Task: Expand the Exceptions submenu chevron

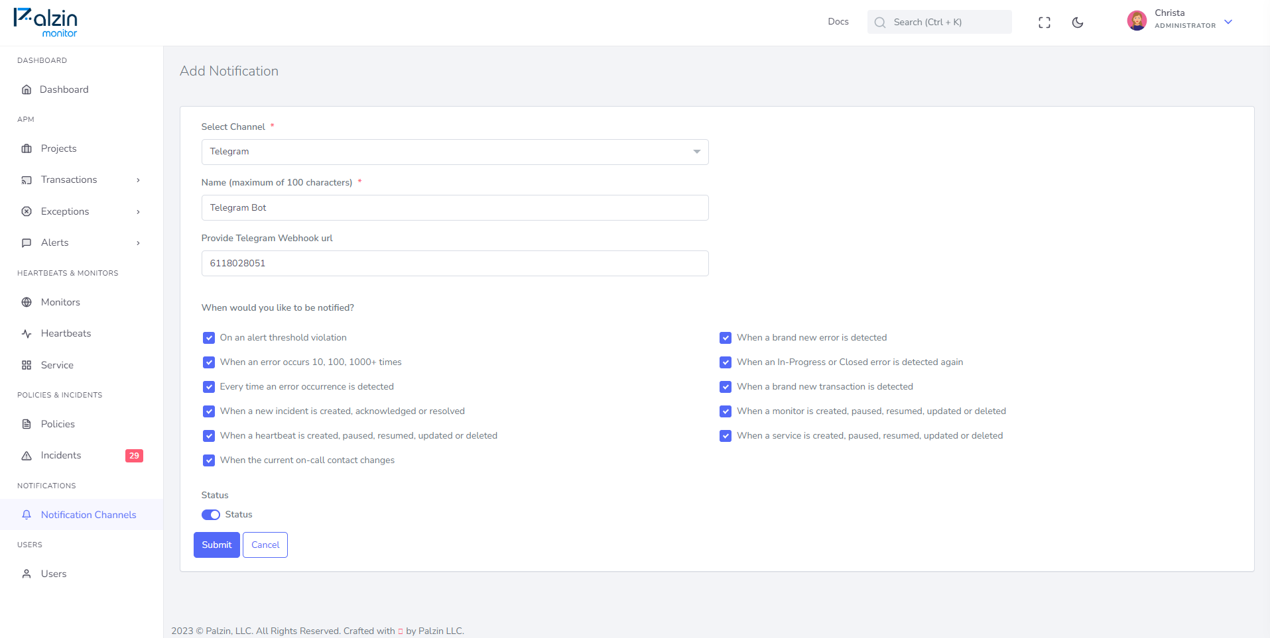Action: pyautogui.click(x=138, y=212)
